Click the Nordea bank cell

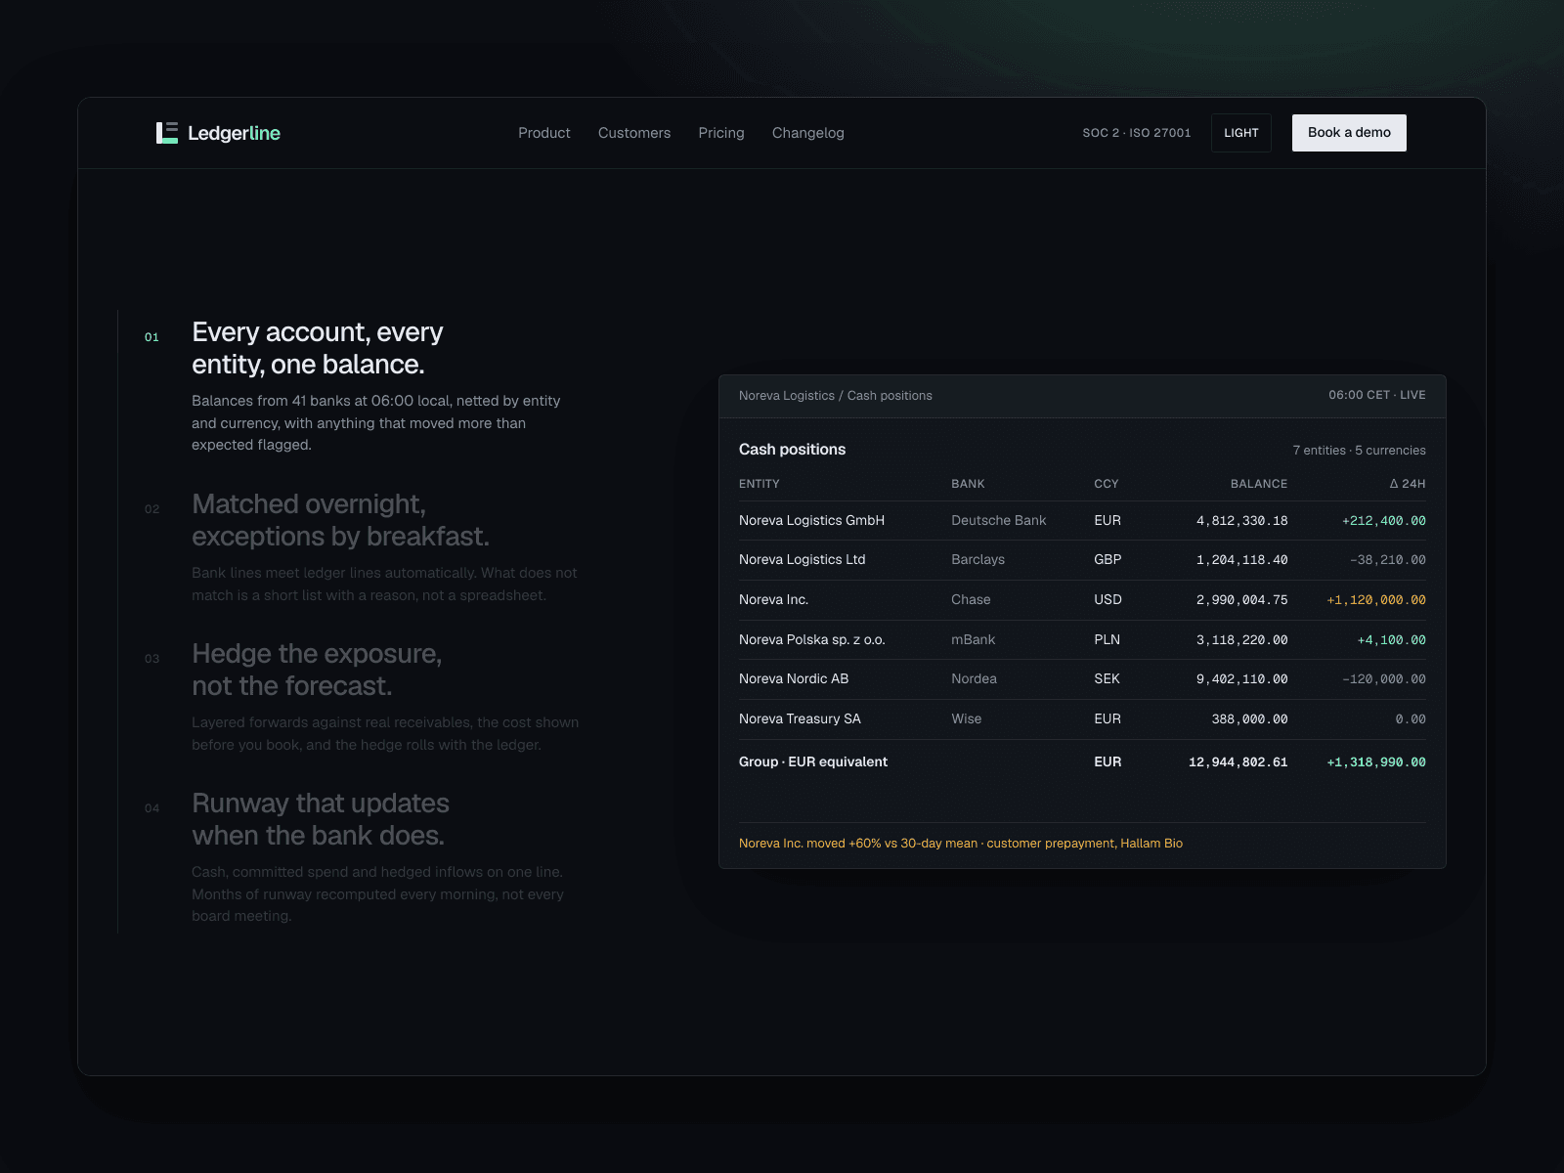click(x=975, y=679)
